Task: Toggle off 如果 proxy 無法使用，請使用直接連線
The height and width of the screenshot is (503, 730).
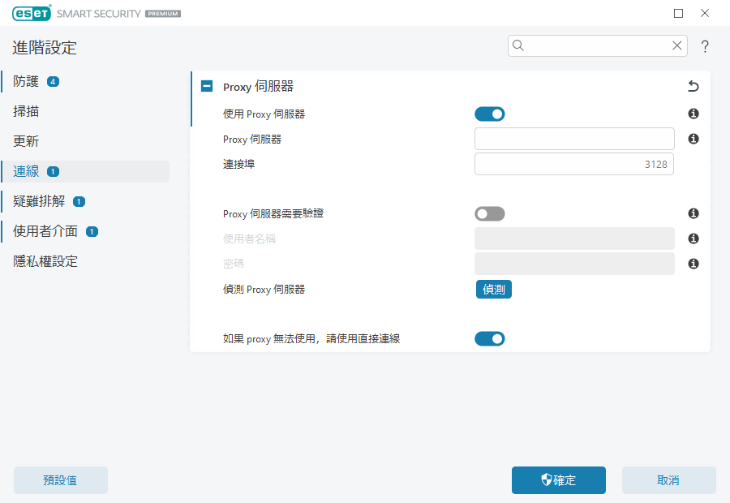Action: click(x=490, y=339)
